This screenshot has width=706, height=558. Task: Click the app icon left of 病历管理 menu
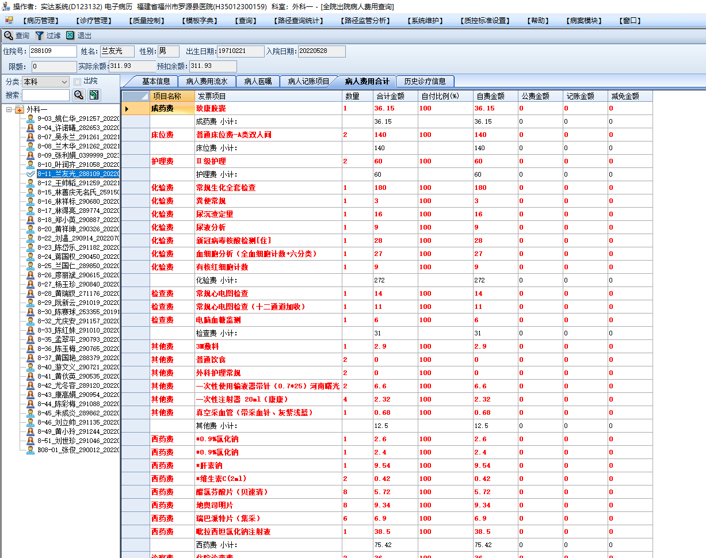pos(9,20)
